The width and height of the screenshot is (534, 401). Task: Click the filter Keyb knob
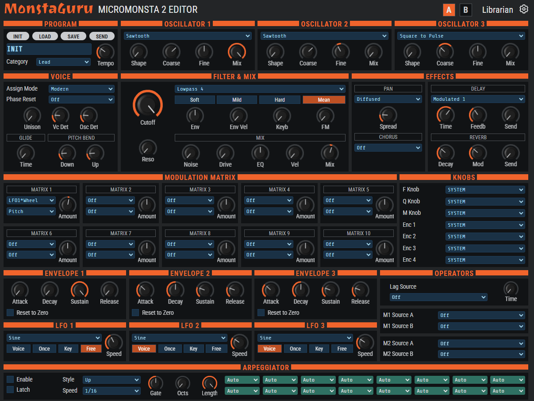282,115
